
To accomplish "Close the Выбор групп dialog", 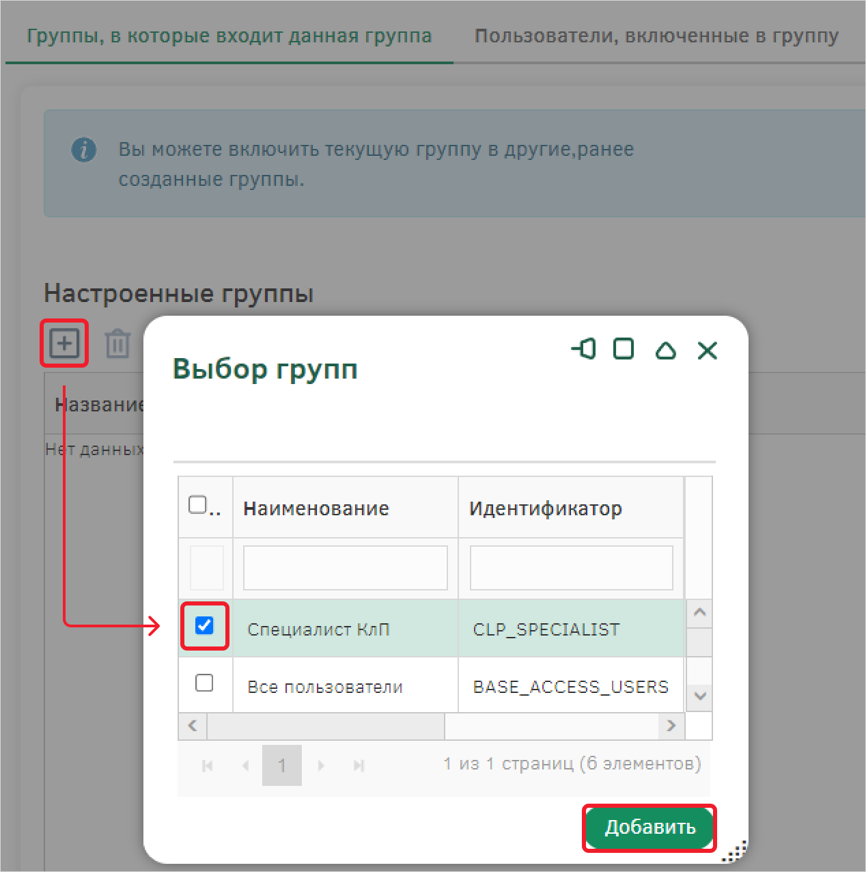I will (708, 351).
